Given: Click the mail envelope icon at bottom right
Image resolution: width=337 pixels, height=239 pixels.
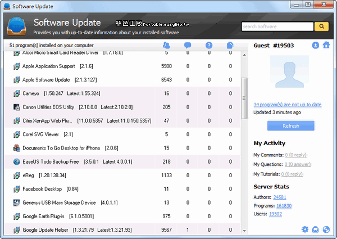Looking at the screenshot, I should pyautogui.click(x=315, y=229).
